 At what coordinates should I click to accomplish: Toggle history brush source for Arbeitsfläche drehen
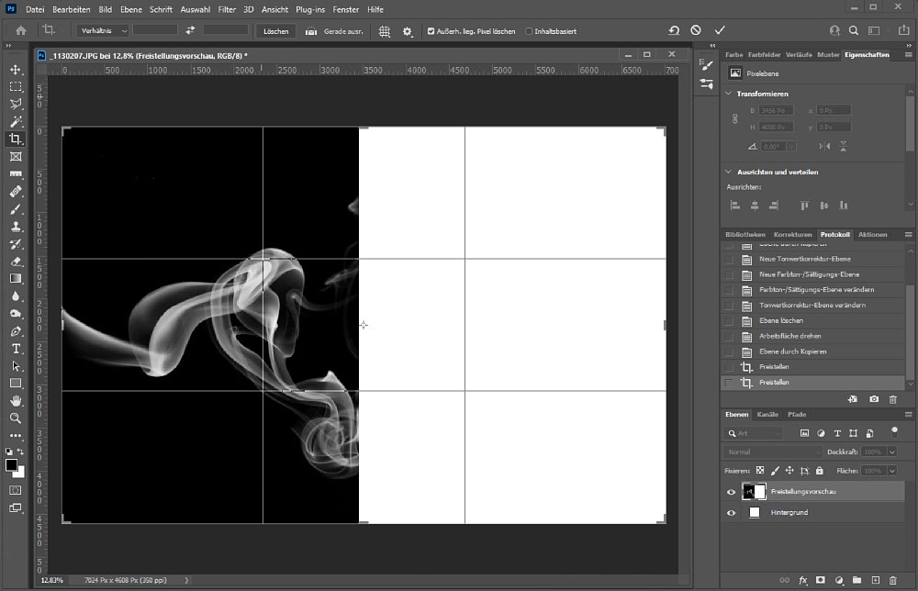click(729, 337)
